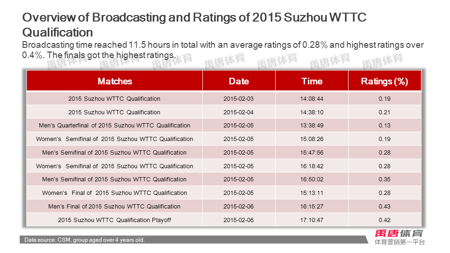Click the 16:50:02 time cell
The height and width of the screenshot is (253, 450).
point(312,179)
